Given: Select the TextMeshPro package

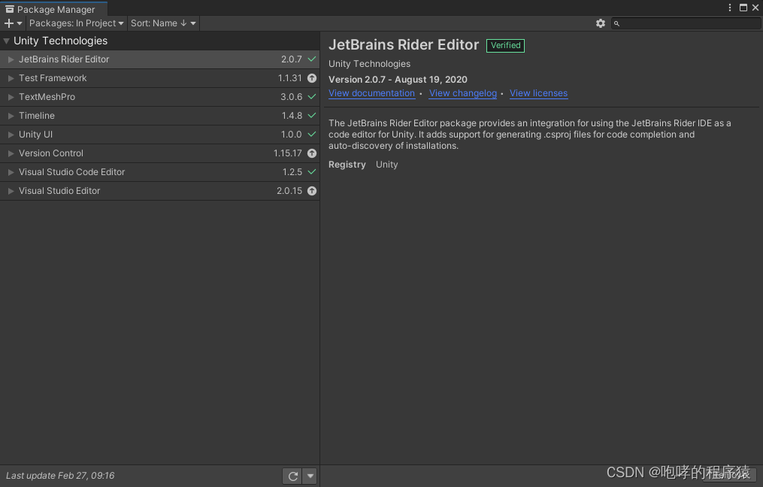Looking at the screenshot, I should [x=159, y=97].
